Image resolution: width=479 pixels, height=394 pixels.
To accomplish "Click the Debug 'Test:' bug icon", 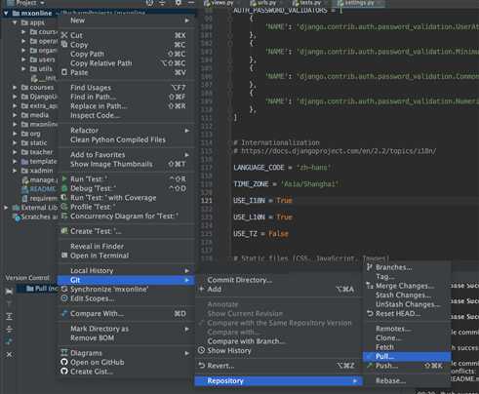I will tap(64, 188).
